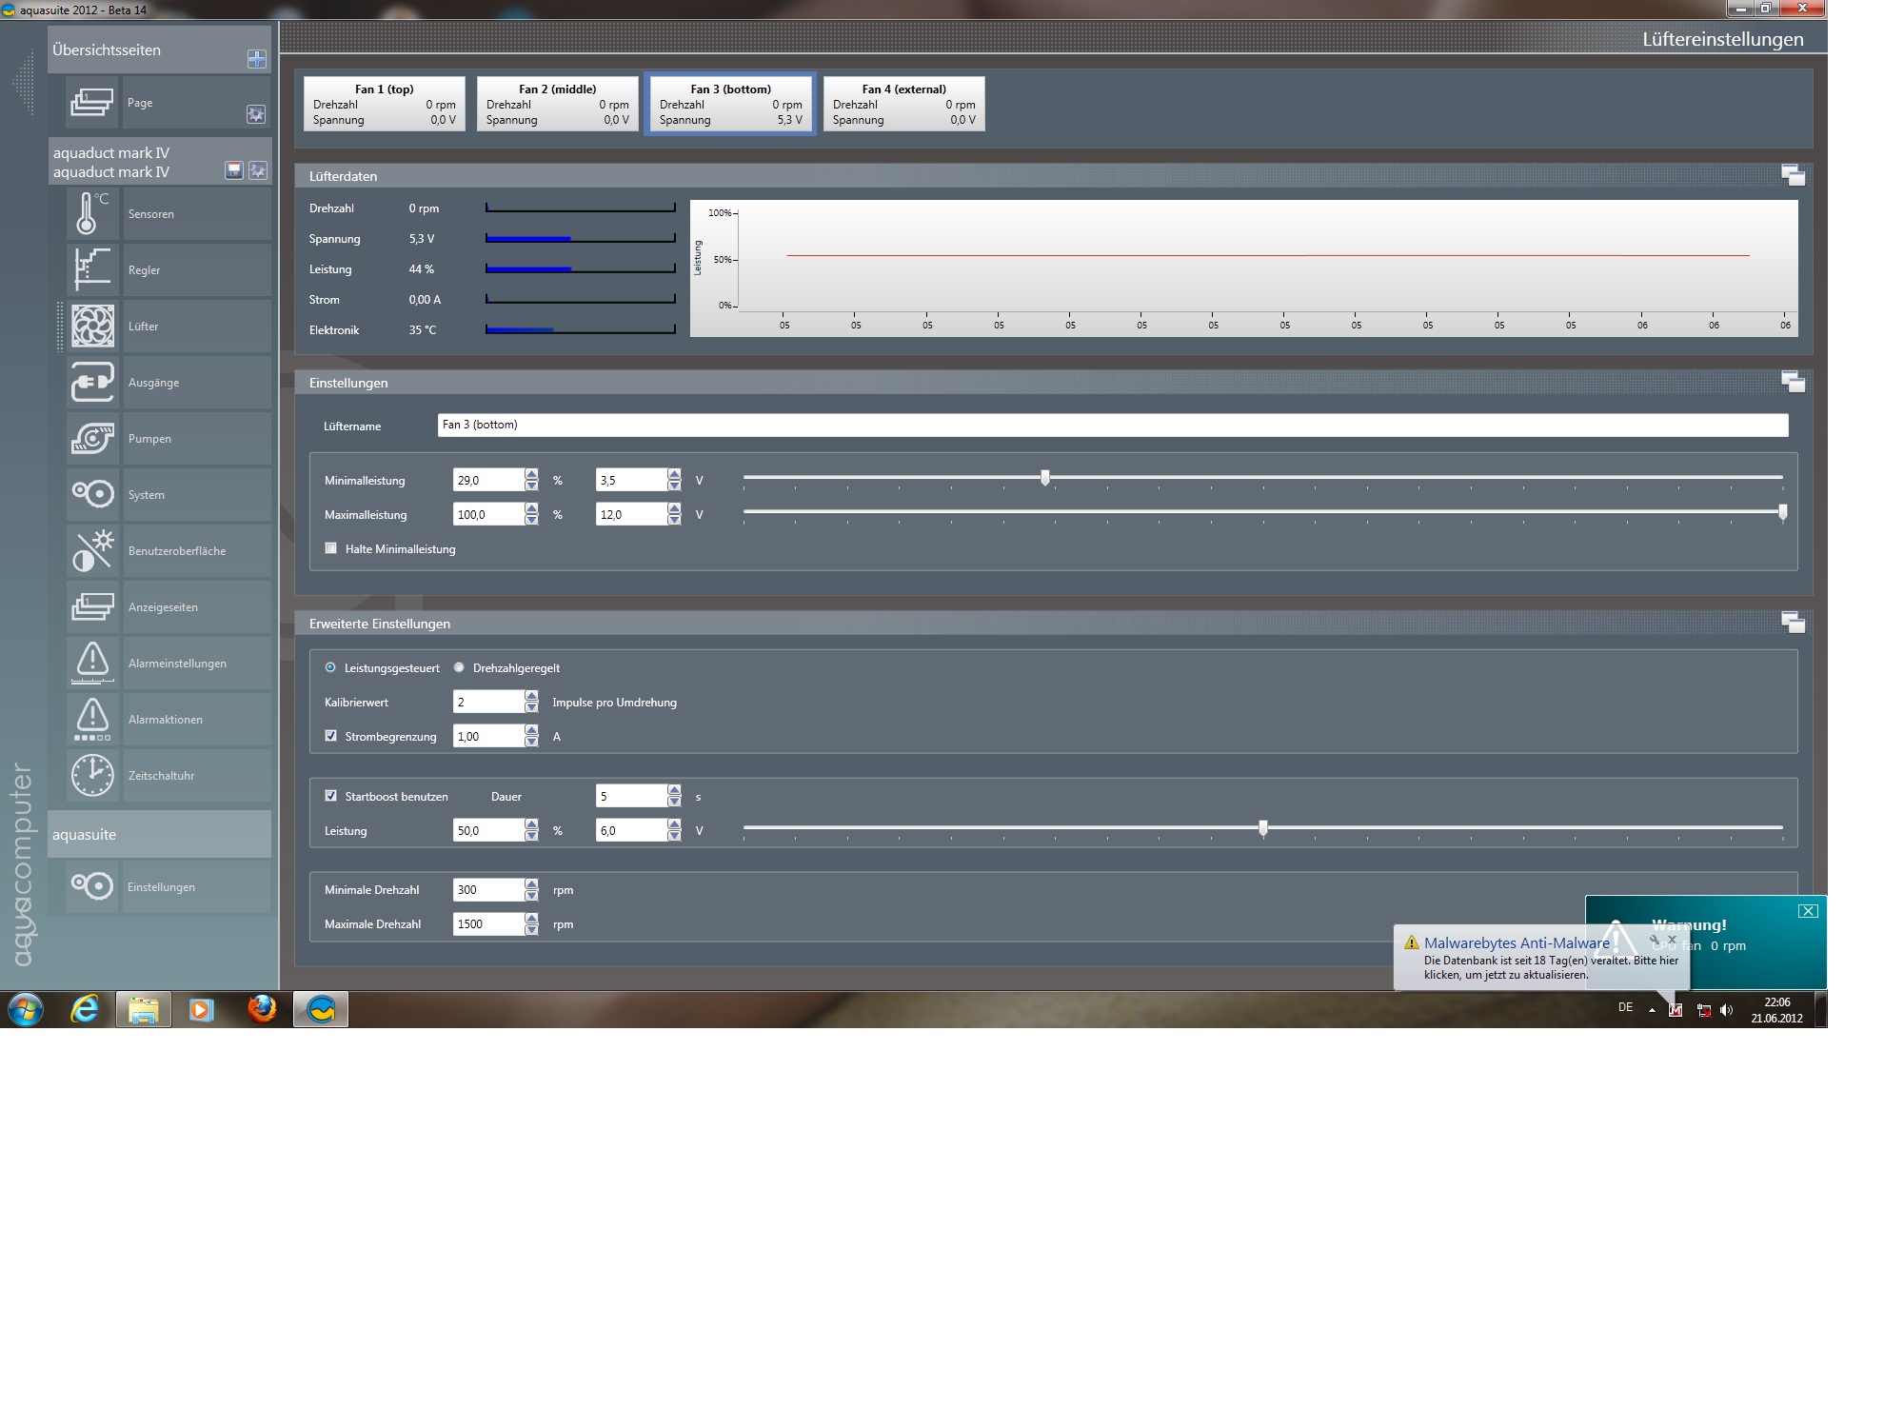Open the Pumpen pump icon
The width and height of the screenshot is (1904, 1428).
[92, 439]
